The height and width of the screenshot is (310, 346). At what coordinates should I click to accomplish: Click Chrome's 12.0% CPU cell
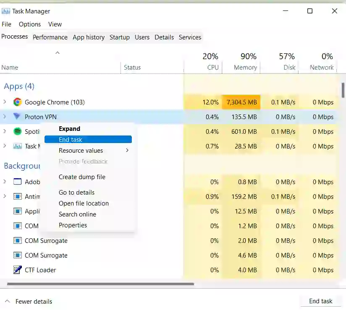pos(203,102)
